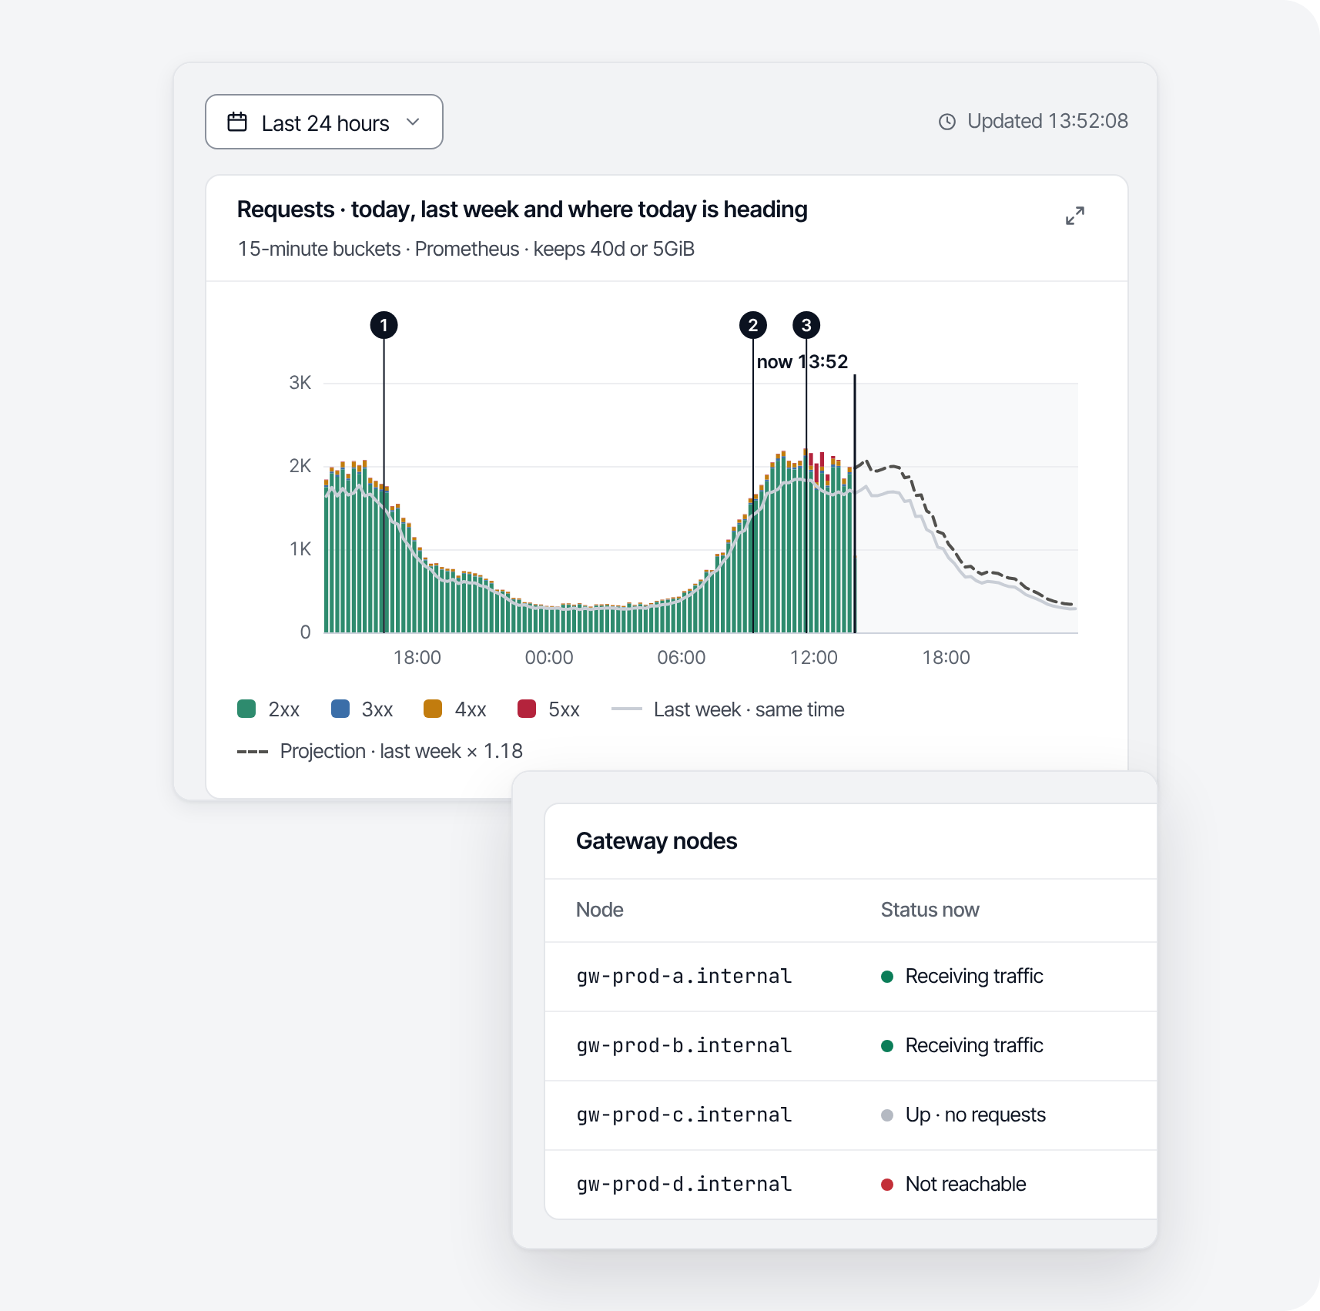Click the Updated 13:52:08 timestamp

1047,121
